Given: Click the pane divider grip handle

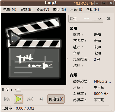Looking at the screenshot, I should point(67,59).
